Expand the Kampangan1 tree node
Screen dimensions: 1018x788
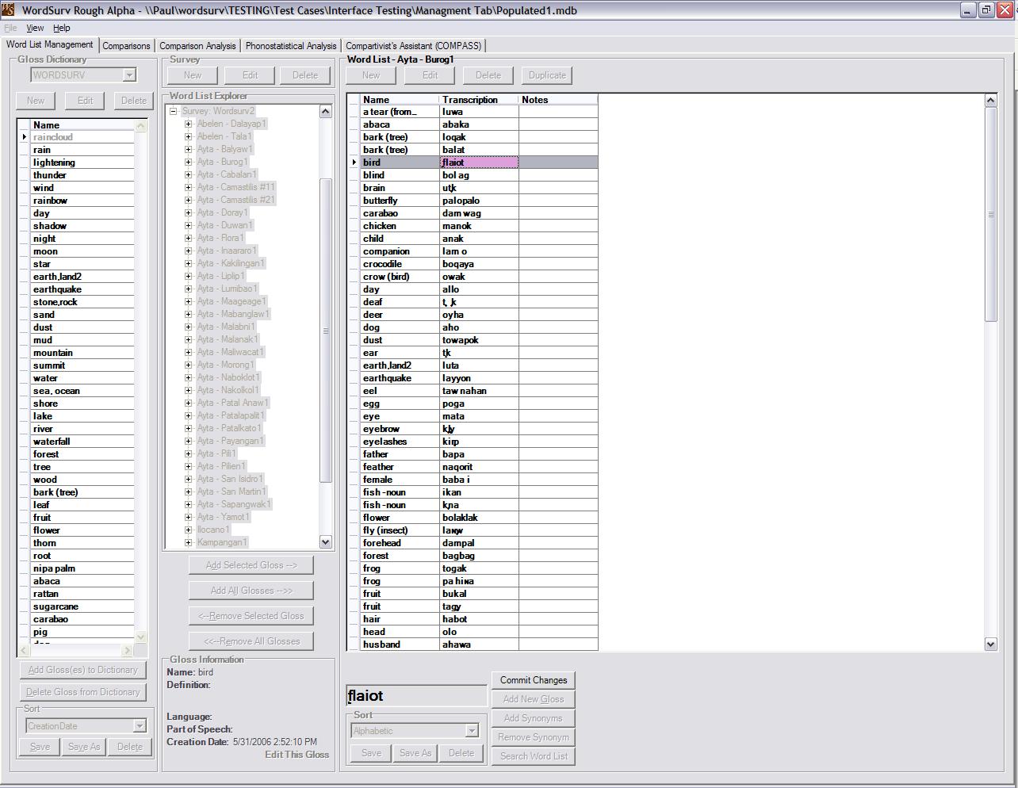click(189, 542)
